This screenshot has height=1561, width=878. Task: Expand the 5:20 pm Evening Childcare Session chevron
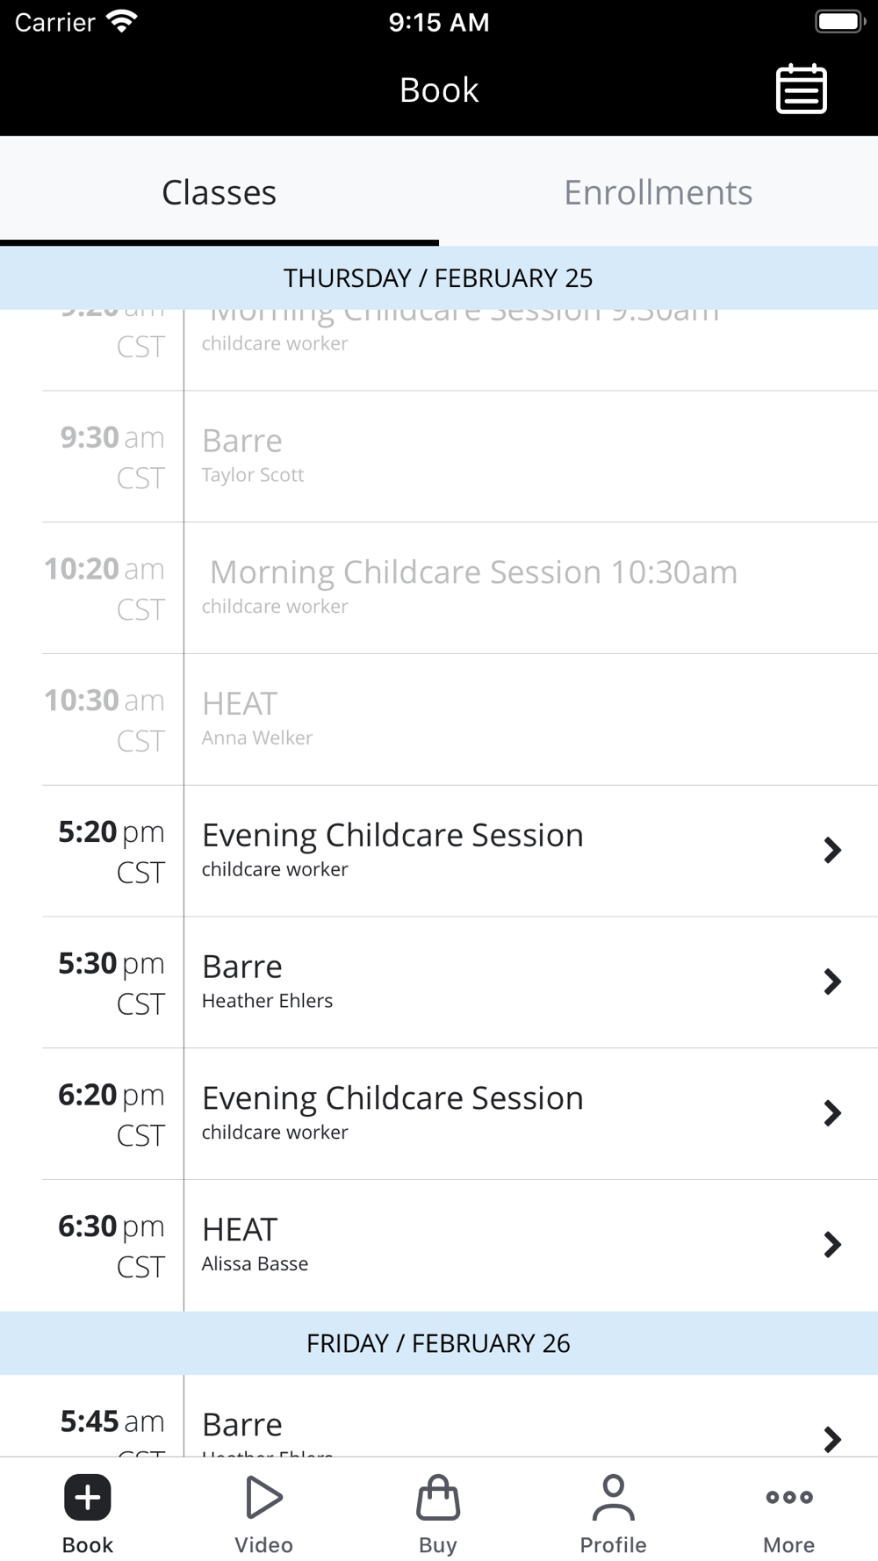pos(832,850)
